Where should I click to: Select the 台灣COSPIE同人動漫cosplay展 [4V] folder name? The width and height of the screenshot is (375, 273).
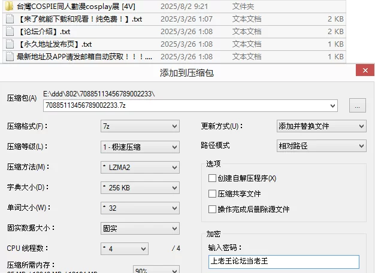point(76,7)
